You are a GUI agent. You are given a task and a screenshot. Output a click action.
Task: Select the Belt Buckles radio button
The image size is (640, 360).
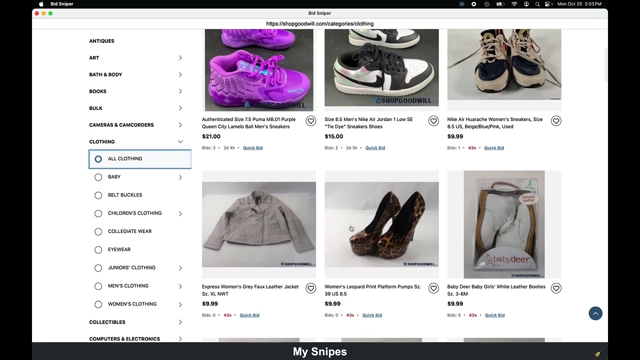pos(98,195)
